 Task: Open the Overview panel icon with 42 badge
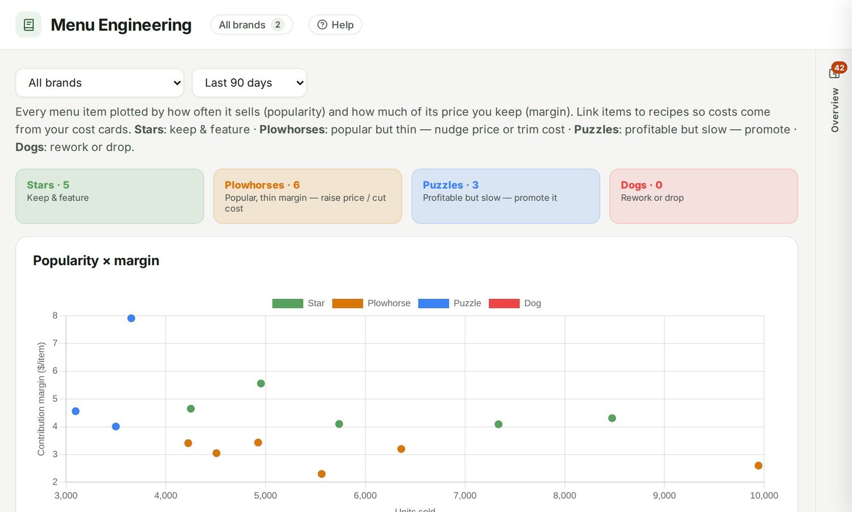point(835,72)
